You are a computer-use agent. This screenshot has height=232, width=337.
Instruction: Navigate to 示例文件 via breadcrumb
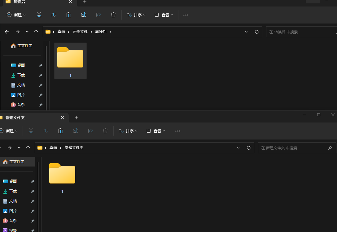coord(80,32)
